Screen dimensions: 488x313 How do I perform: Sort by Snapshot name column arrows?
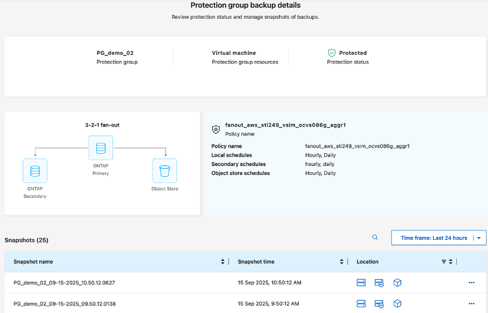(x=223, y=262)
